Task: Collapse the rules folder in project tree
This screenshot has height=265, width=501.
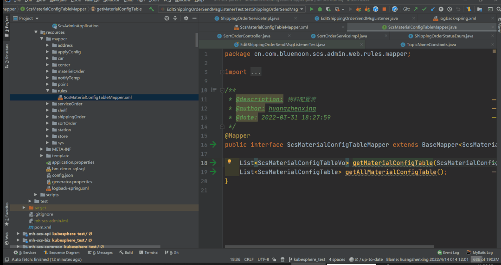Action: click(x=48, y=91)
